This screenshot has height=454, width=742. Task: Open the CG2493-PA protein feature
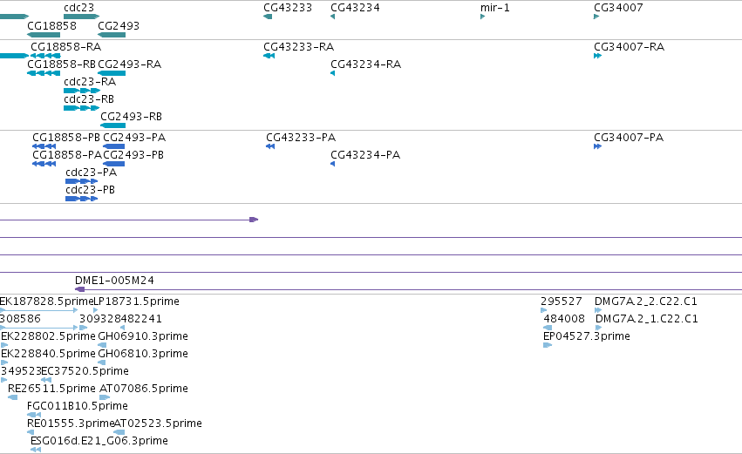(134, 138)
